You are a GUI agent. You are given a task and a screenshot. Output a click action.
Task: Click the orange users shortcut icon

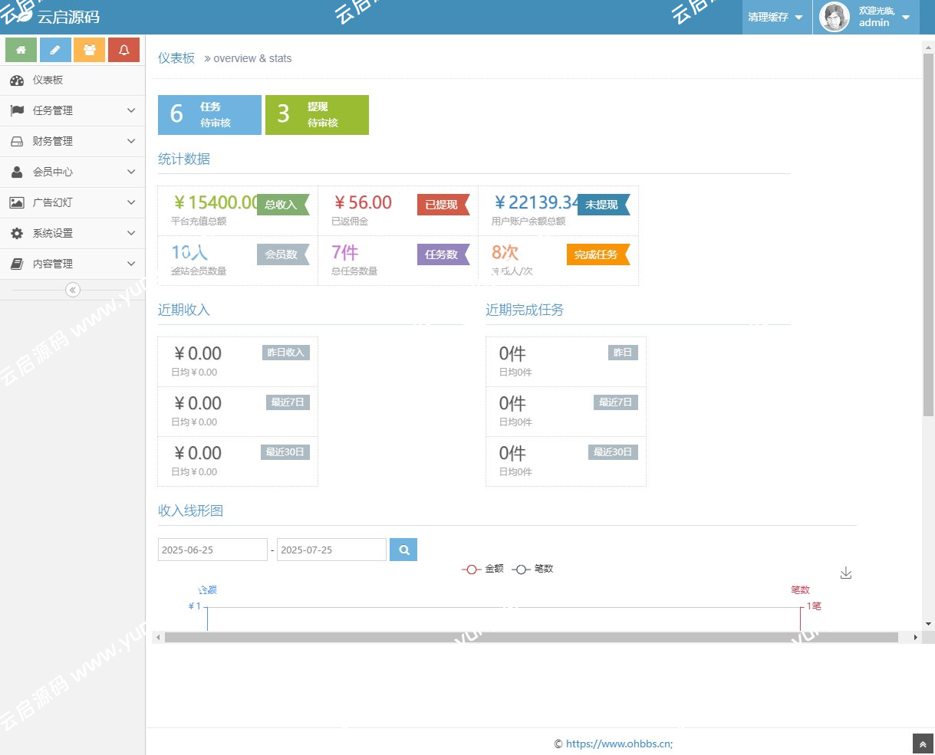pos(90,50)
